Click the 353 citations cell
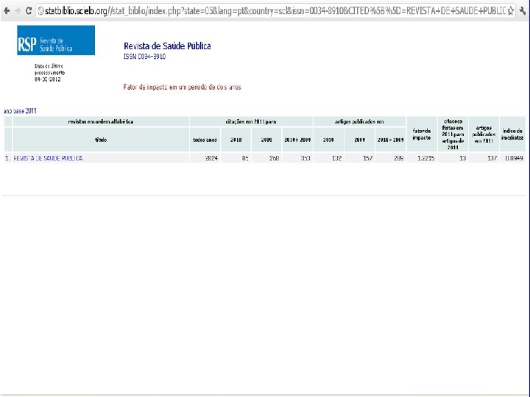 297,158
